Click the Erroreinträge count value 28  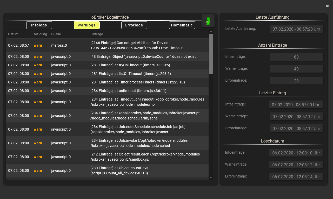coord(296,81)
